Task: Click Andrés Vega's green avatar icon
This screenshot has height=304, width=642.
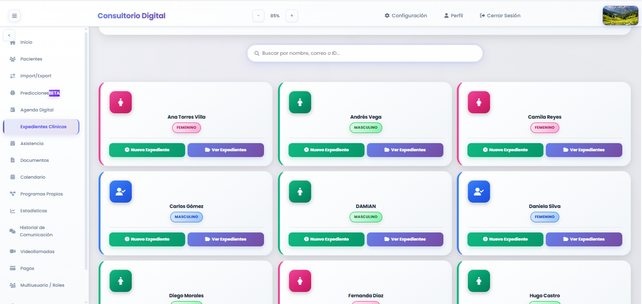Action: pyautogui.click(x=300, y=102)
